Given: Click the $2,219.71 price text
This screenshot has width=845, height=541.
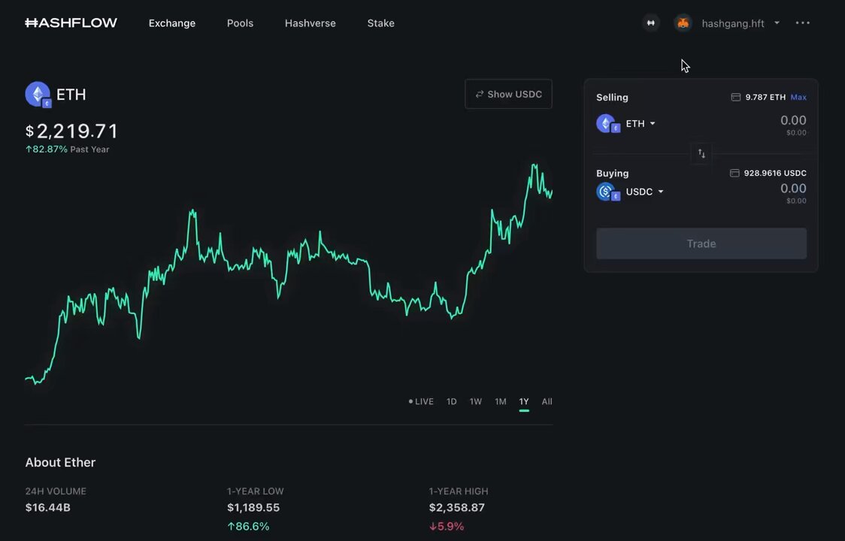Looking at the screenshot, I should [x=71, y=131].
